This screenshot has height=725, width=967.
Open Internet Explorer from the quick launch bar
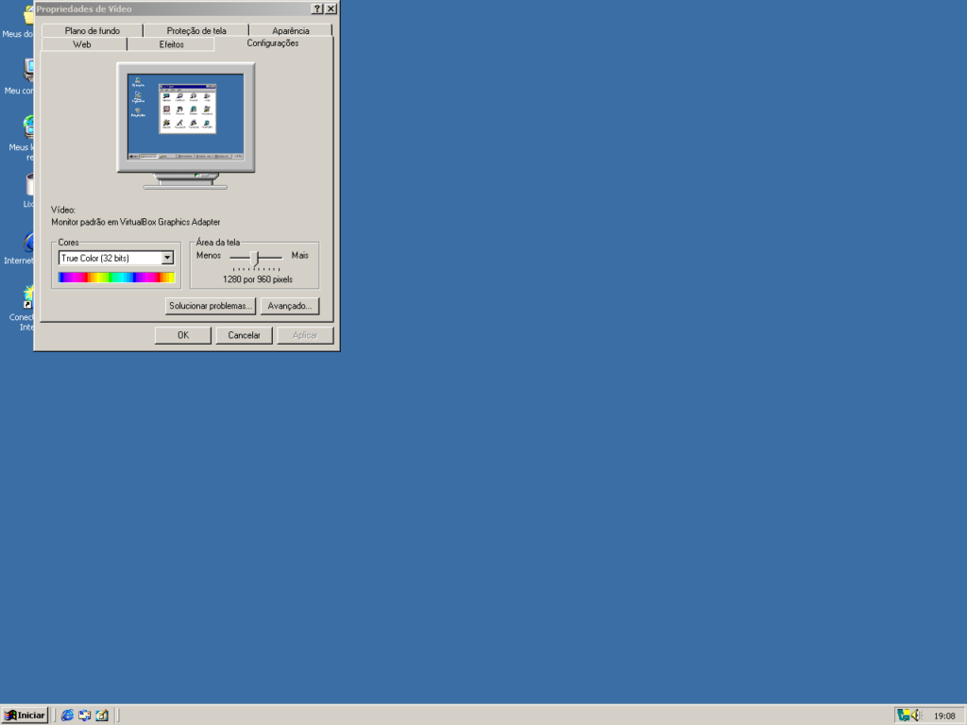[x=67, y=716]
